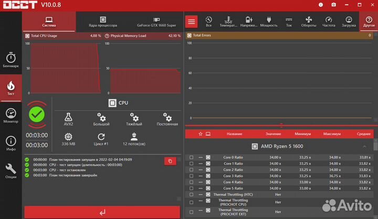Click the info icon in title bar
Image resolution: width=378 pixels, height=219 pixels.
point(321,5)
